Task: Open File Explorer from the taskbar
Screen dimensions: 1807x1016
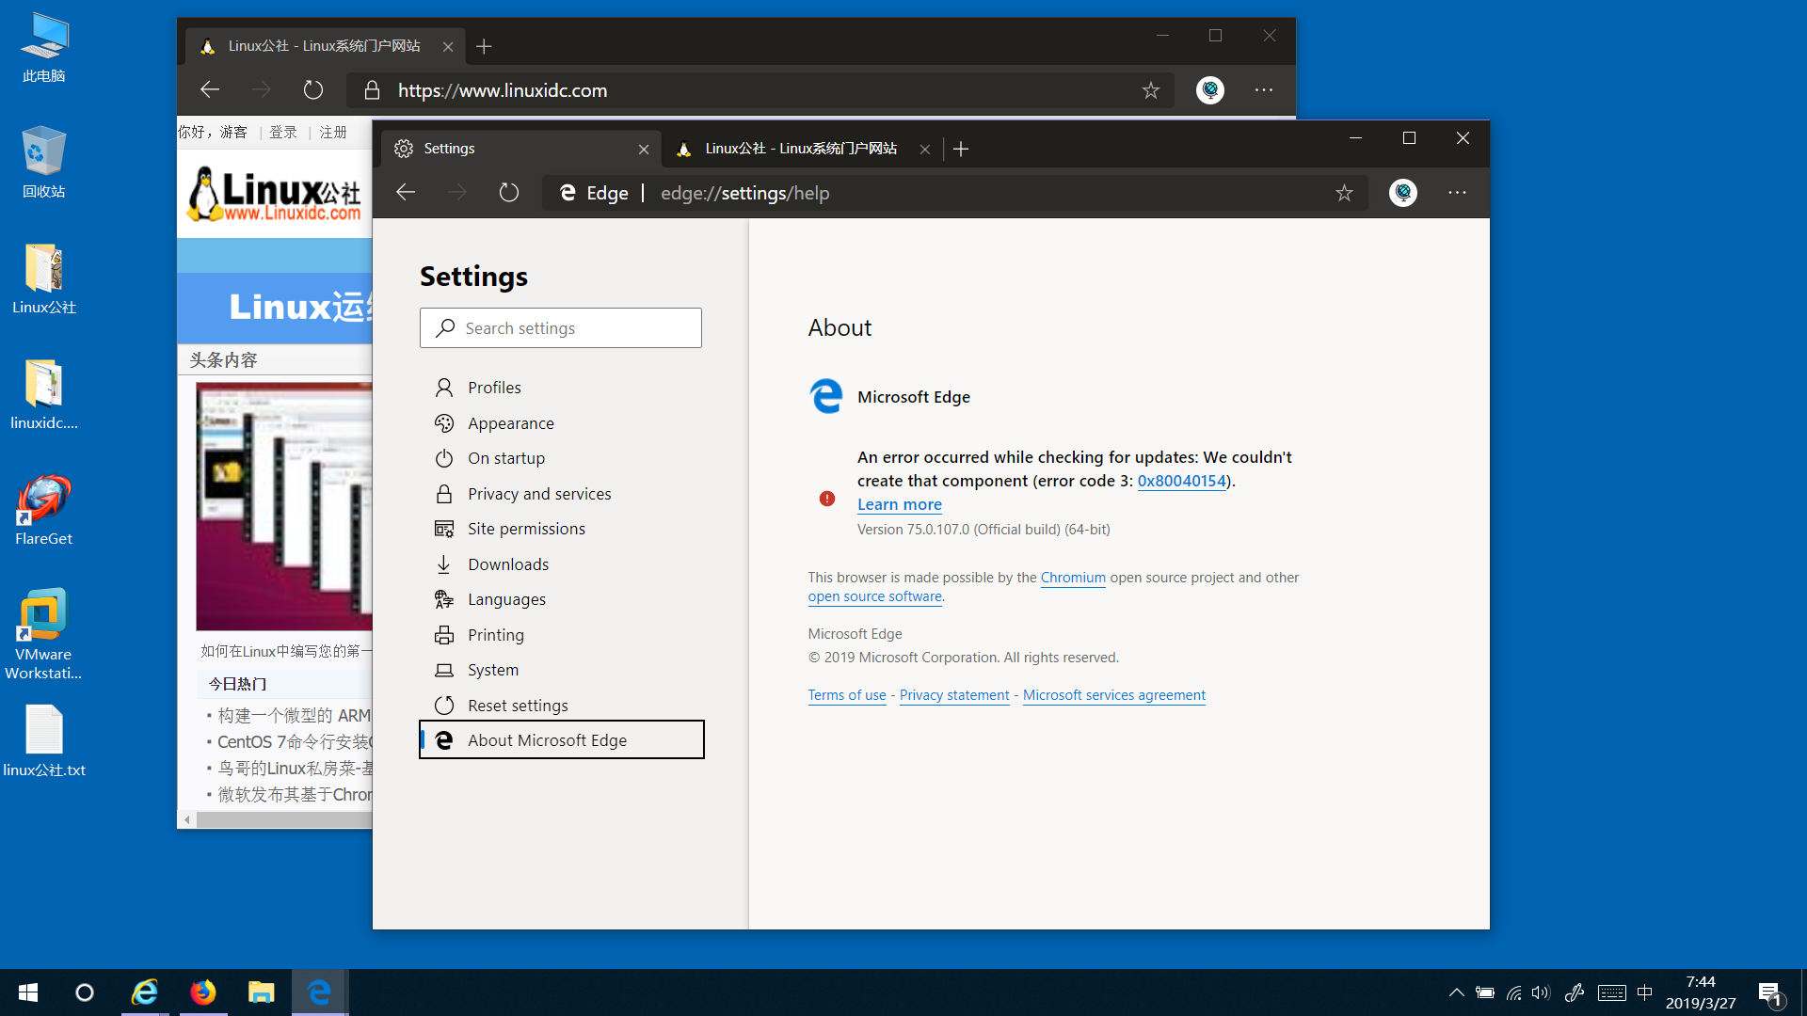Action: (261, 992)
